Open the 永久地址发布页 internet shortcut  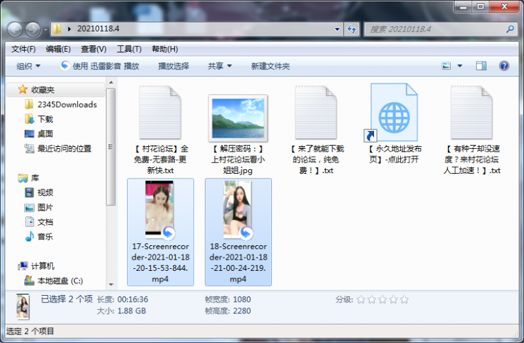[393, 125]
